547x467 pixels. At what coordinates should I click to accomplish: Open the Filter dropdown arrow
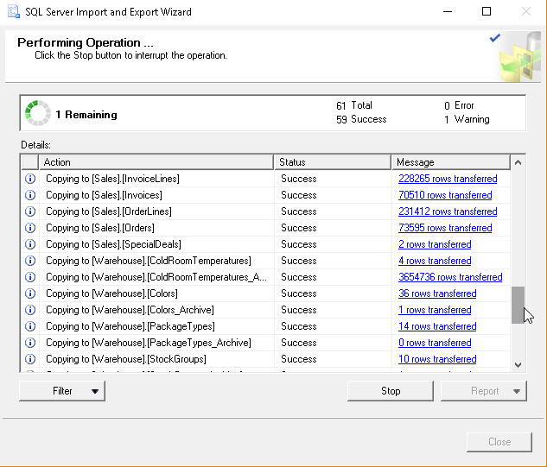coord(95,391)
